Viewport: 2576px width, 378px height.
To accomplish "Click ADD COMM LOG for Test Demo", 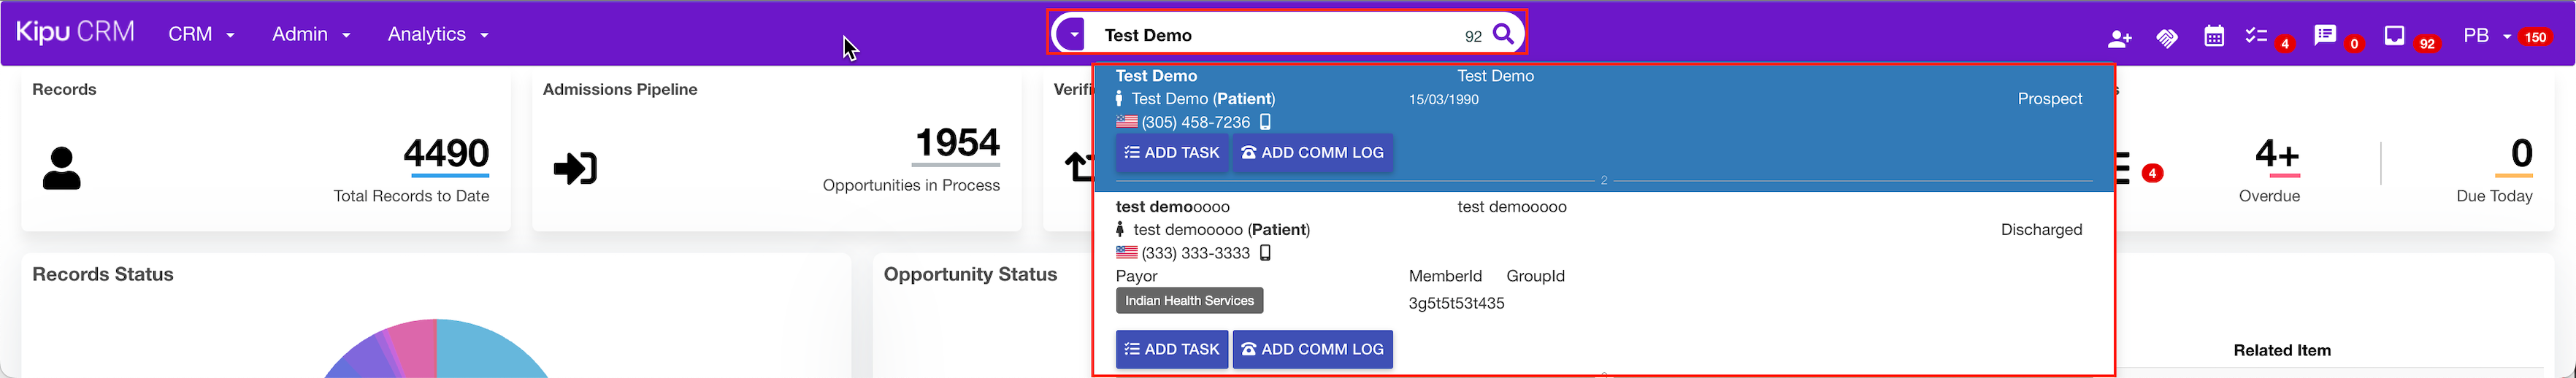I will pyautogui.click(x=1312, y=153).
